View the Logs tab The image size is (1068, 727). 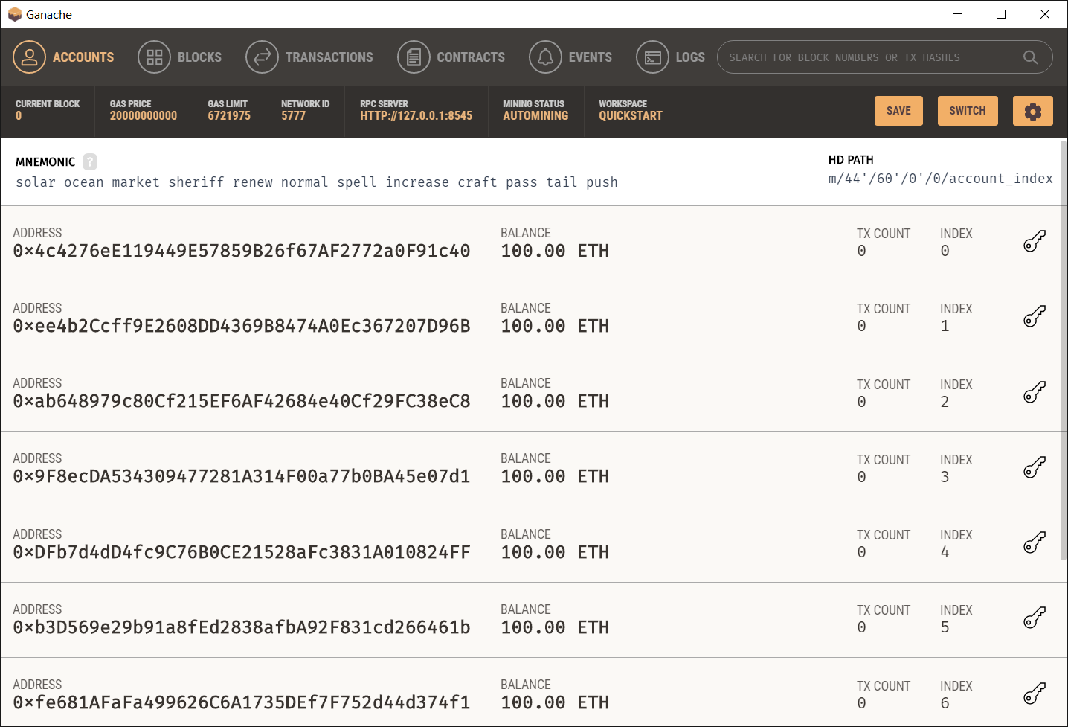[670, 57]
